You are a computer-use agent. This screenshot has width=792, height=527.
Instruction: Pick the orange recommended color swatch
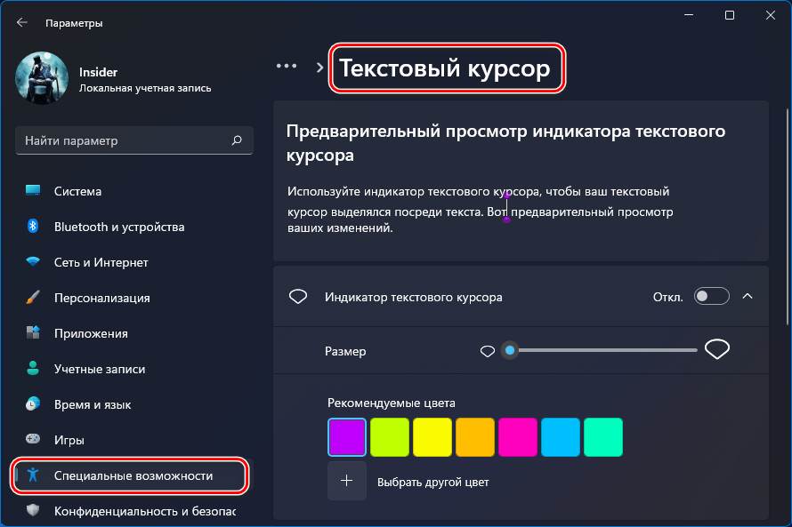click(475, 437)
